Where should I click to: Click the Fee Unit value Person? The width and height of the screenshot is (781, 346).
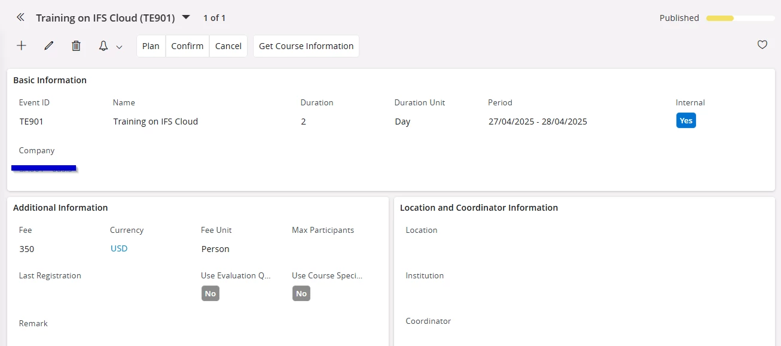point(215,249)
